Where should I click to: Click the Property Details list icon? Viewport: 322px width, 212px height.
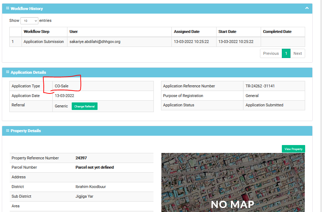8,131
